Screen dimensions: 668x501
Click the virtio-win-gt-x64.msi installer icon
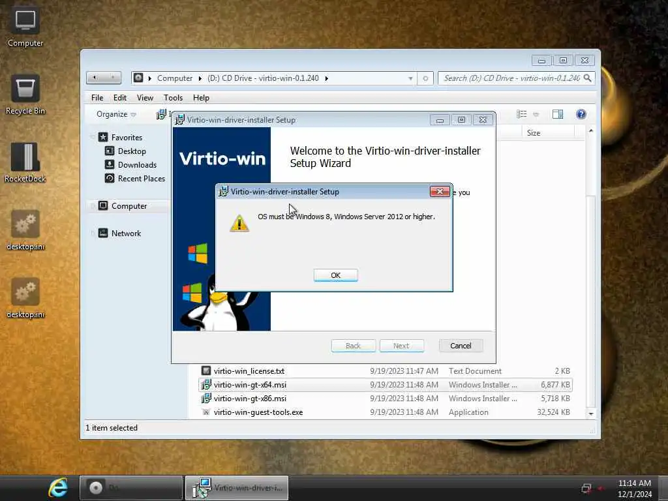coord(205,385)
